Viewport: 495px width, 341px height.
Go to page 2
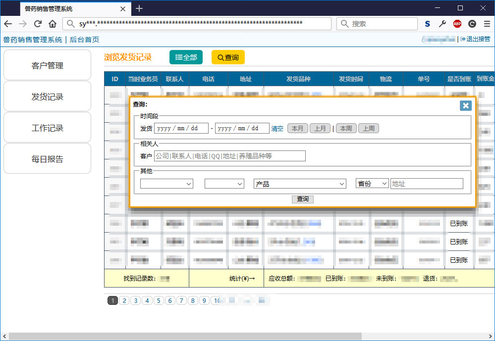124,300
